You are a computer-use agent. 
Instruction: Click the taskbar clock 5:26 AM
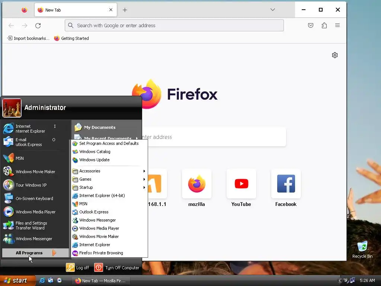point(367,280)
